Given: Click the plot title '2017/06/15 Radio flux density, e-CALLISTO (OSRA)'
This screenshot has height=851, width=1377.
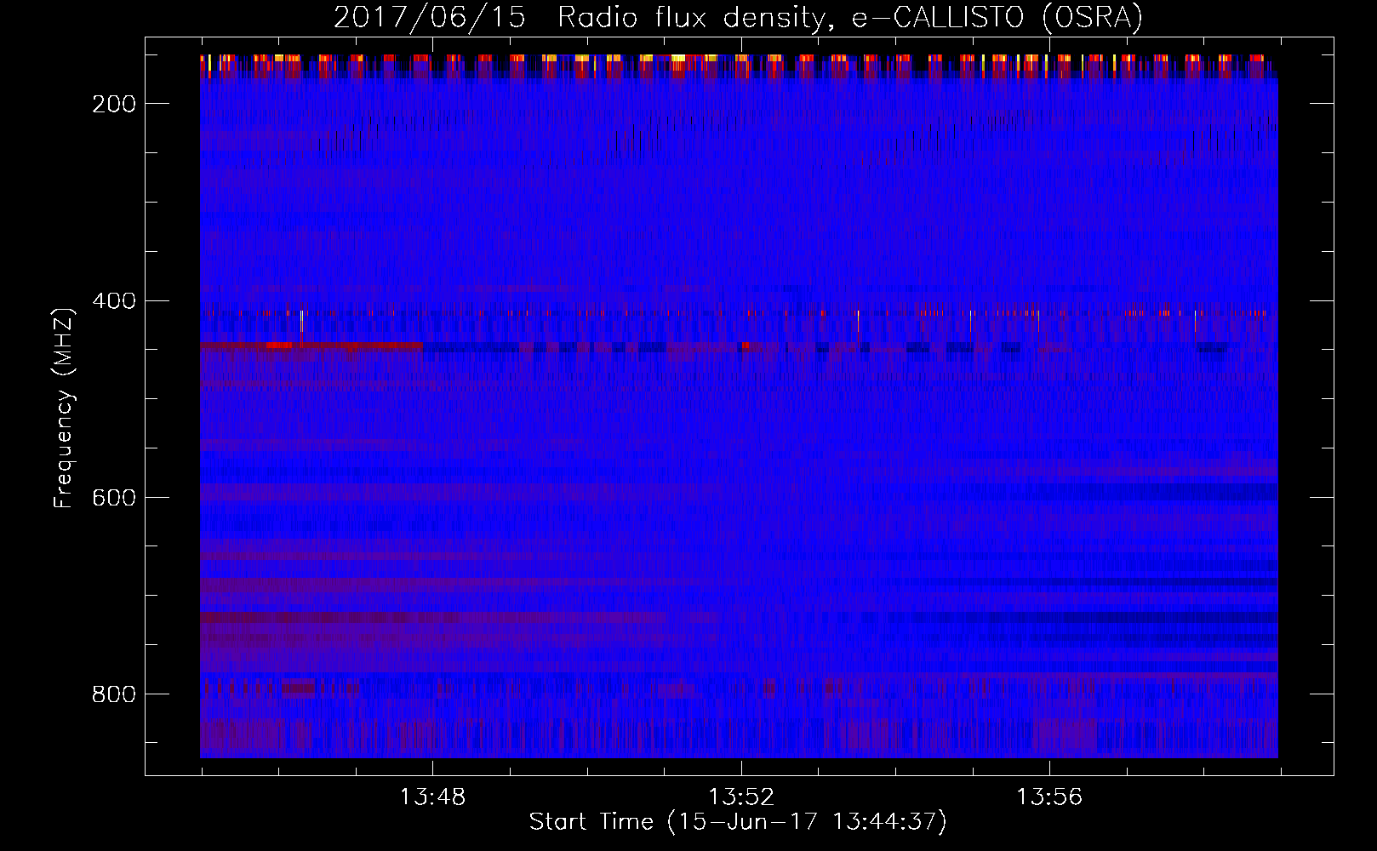Looking at the screenshot, I should pyautogui.click(x=738, y=18).
